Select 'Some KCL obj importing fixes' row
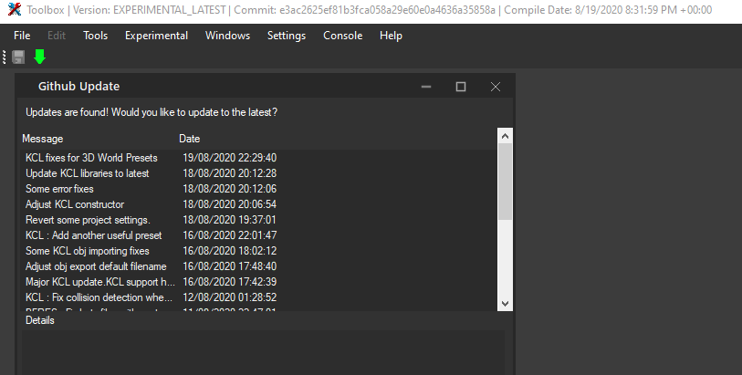The height and width of the screenshot is (375, 742). click(x=259, y=251)
